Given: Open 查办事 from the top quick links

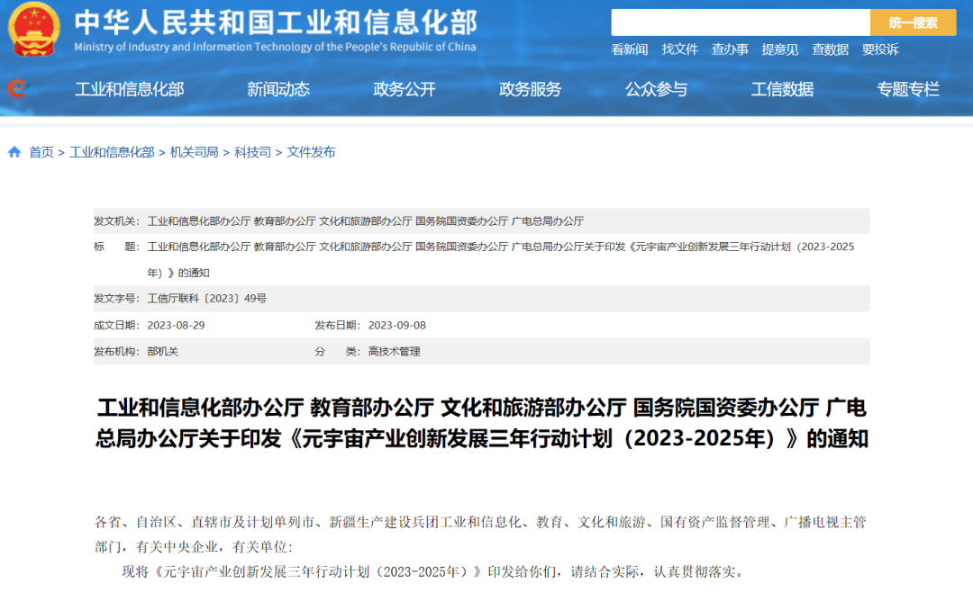Looking at the screenshot, I should [x=731, y=49].
